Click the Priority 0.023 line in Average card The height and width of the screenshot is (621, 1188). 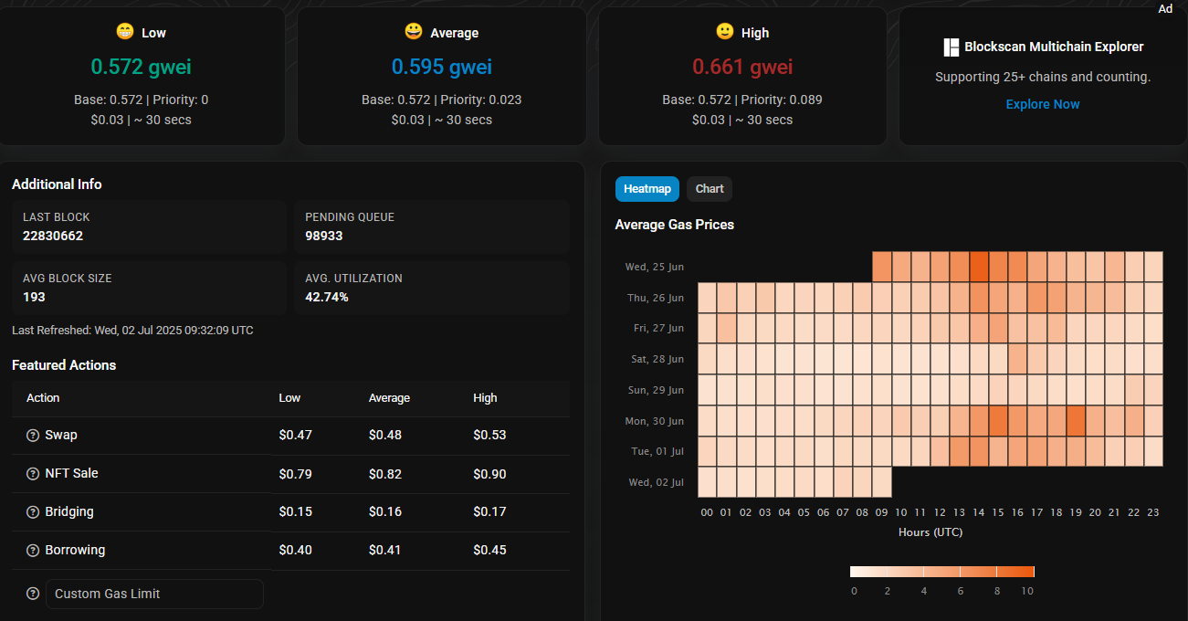click(442, 100)
